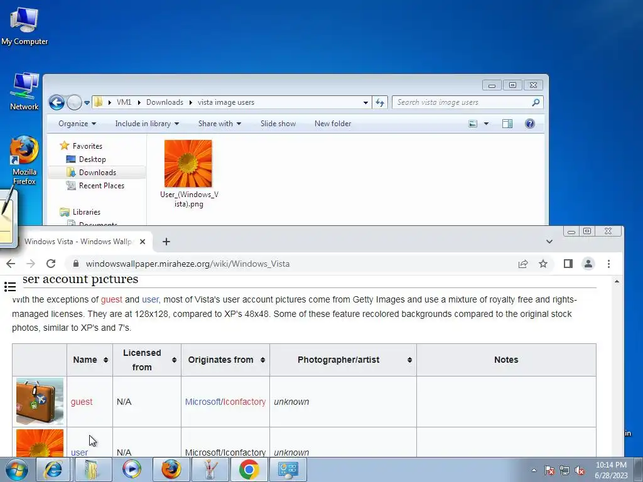Toggle the Chrome side panel
The width and height of the screenshot is (643, 482).
pos(568,264)
